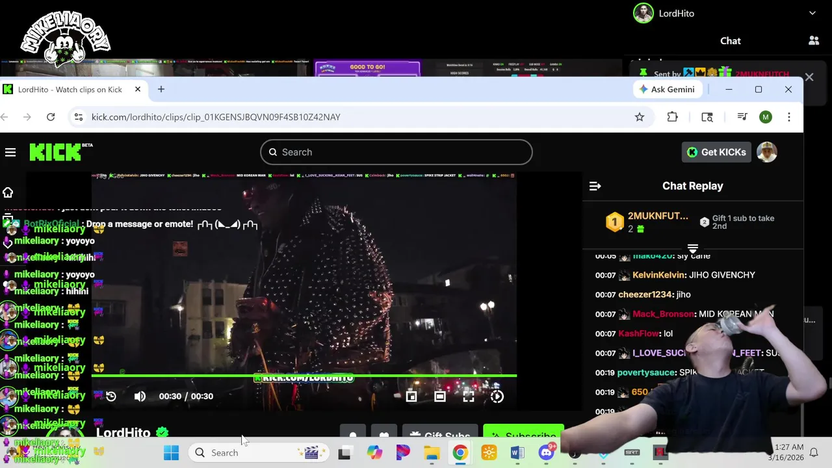Viewport: 832px width, 468px height.
Task: Open Discord from the taskbar
Action: [x=547, y=452]
